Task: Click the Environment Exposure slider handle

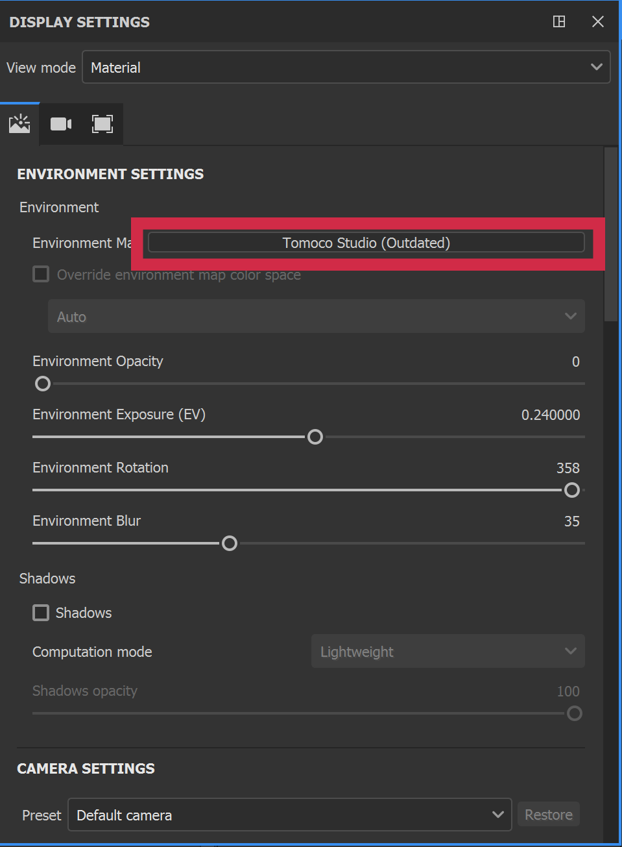Action: (x=315, y=437)
